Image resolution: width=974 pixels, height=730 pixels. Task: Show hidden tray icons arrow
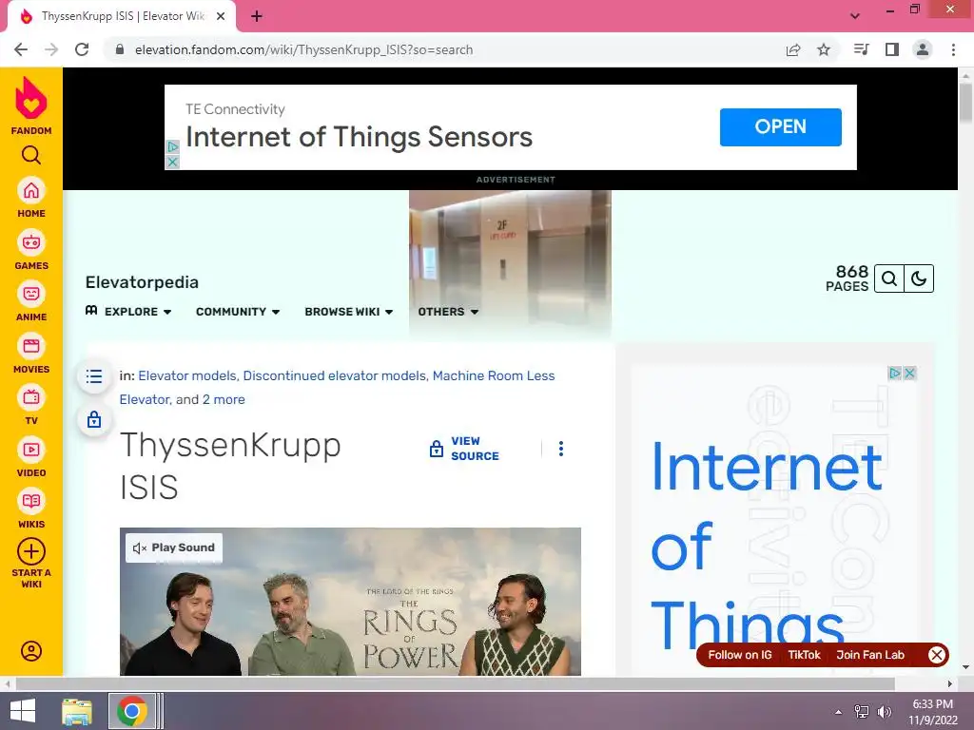pos(839,712)
